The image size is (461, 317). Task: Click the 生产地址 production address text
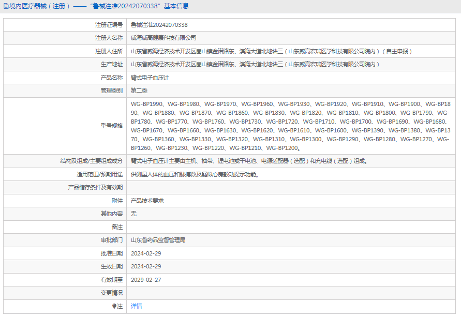pyautogui.click(x=255, y=64)
